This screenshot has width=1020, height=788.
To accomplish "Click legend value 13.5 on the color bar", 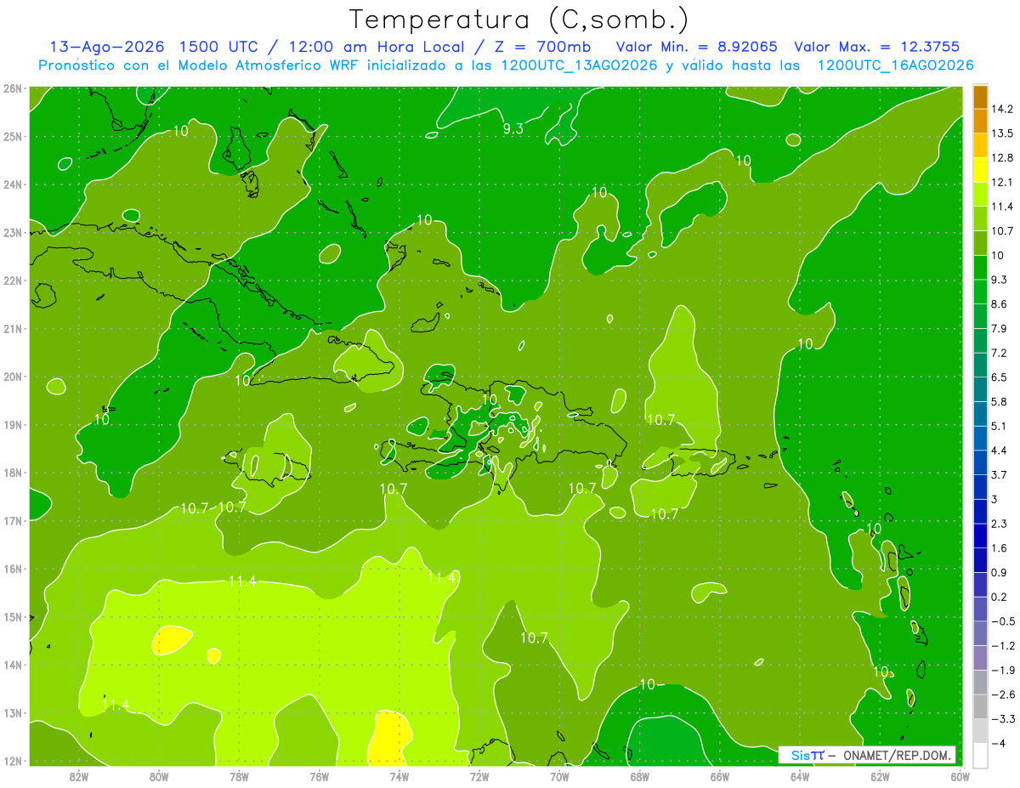I will coord(1003,133).
